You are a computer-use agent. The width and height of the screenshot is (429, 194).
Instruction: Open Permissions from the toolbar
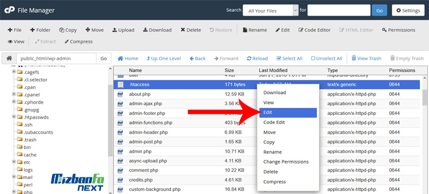pos(398,30)
